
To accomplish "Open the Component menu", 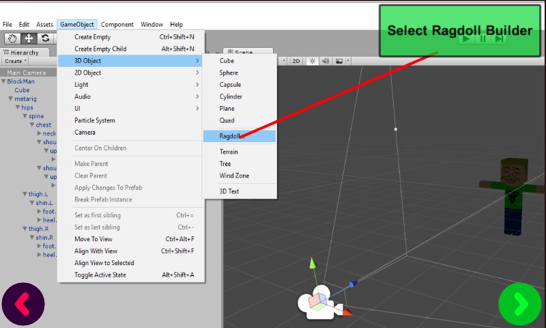I will click(x=117, y=25).
